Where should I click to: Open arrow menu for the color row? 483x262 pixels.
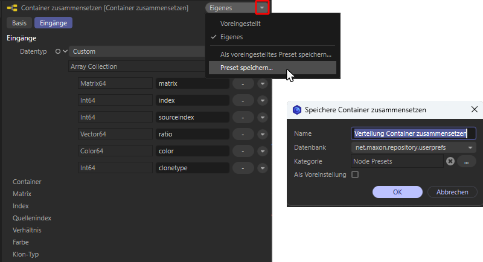262,151
